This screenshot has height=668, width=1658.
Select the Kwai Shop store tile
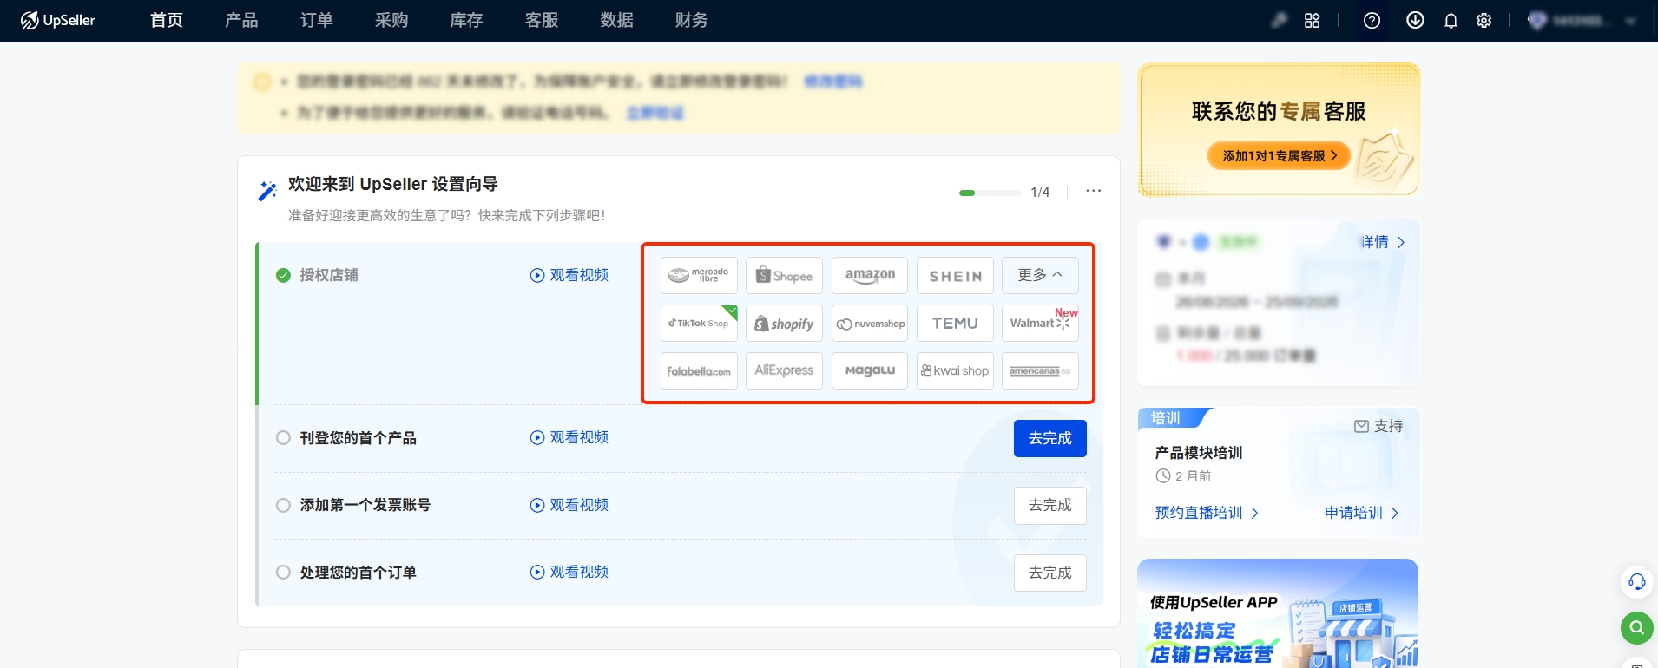[x=955, y=370]
